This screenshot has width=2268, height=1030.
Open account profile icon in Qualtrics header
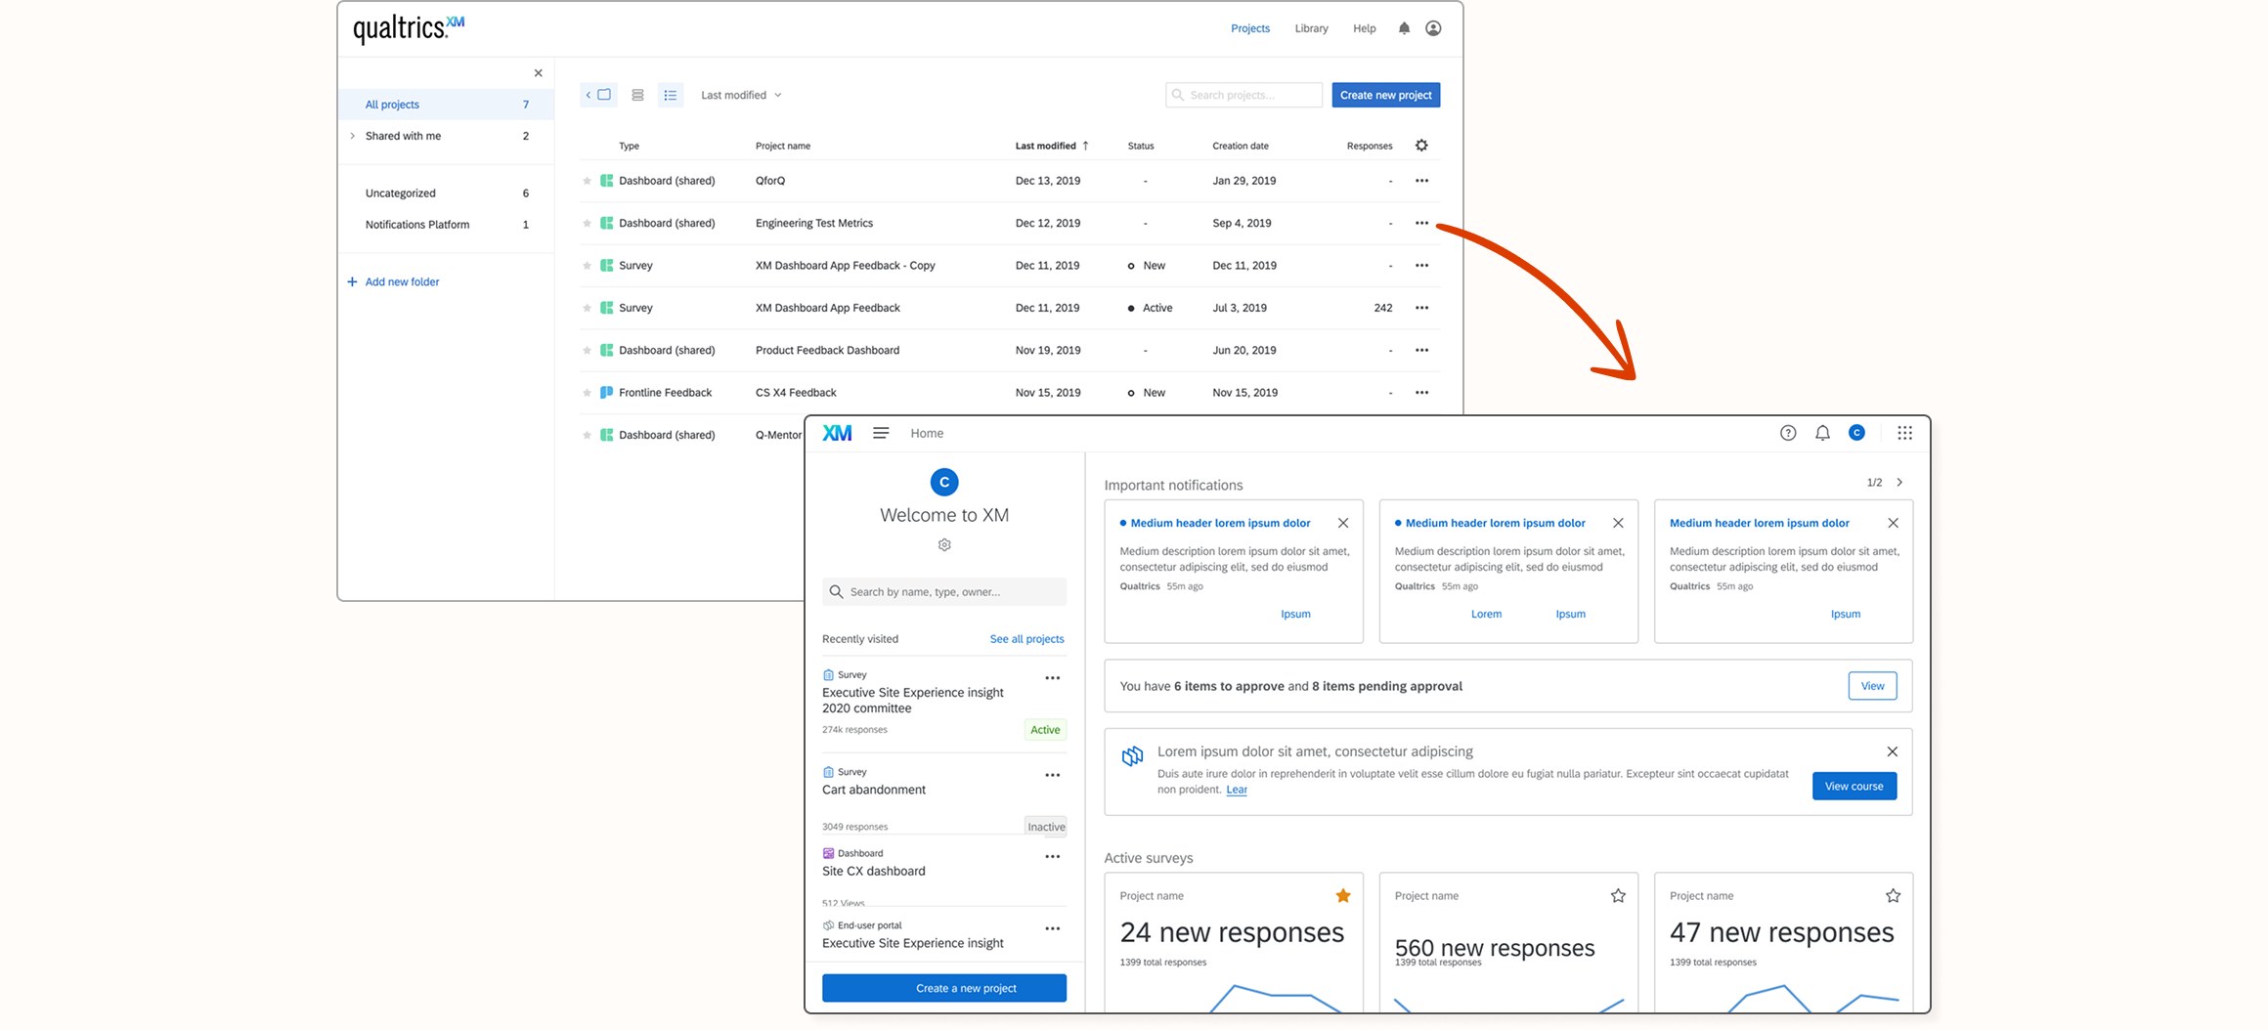(x=1433, y=28)
